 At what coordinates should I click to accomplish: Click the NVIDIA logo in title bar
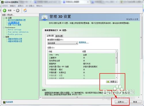point(2,2)
